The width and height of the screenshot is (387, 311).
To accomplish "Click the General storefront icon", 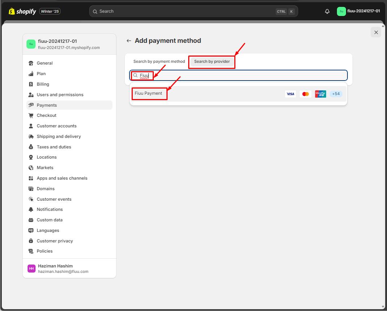I will tap(31, 63).
